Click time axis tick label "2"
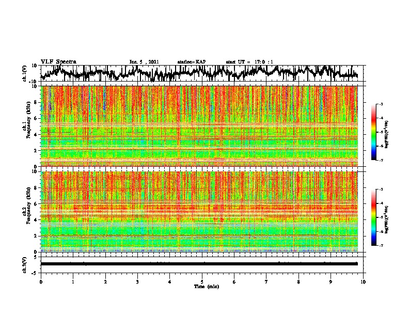 tap(105, 282)
